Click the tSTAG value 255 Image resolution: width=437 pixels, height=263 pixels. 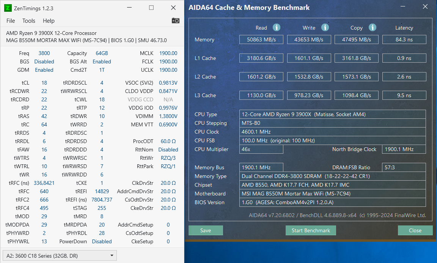pyautogui.click(x=102, y=208)
